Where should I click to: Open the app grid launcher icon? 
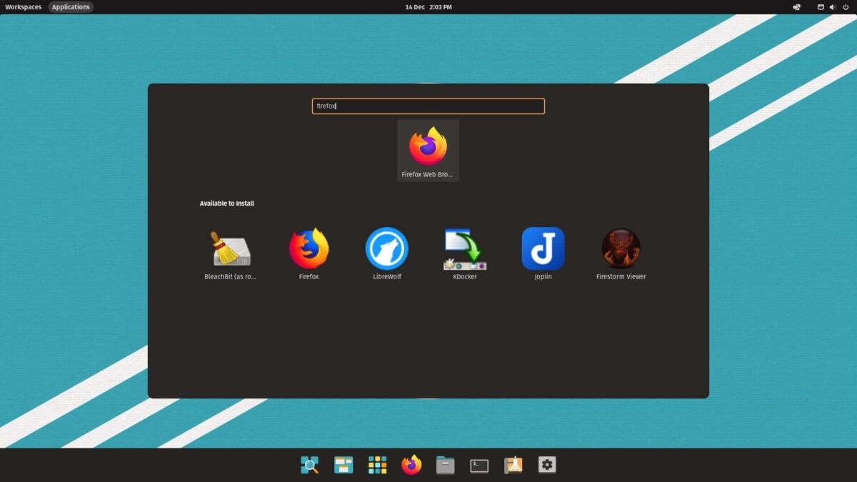click(377, 464)
